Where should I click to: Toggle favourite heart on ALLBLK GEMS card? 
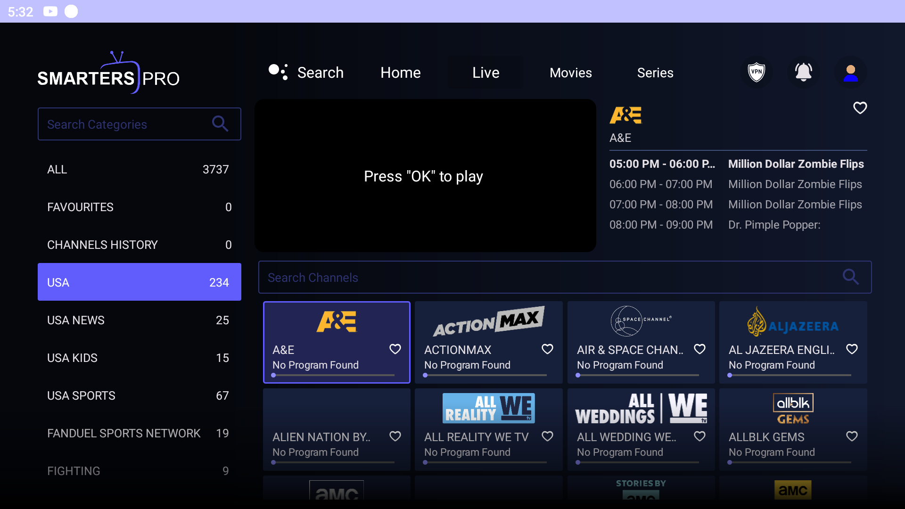click(852, 436)
